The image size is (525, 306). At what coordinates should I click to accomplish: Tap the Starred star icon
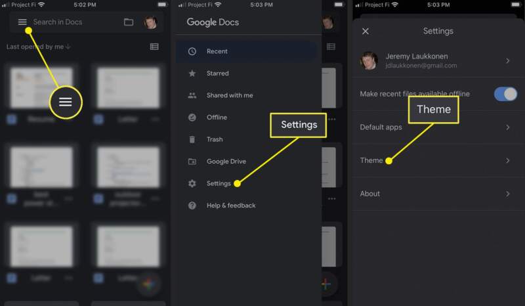point(192,73)
